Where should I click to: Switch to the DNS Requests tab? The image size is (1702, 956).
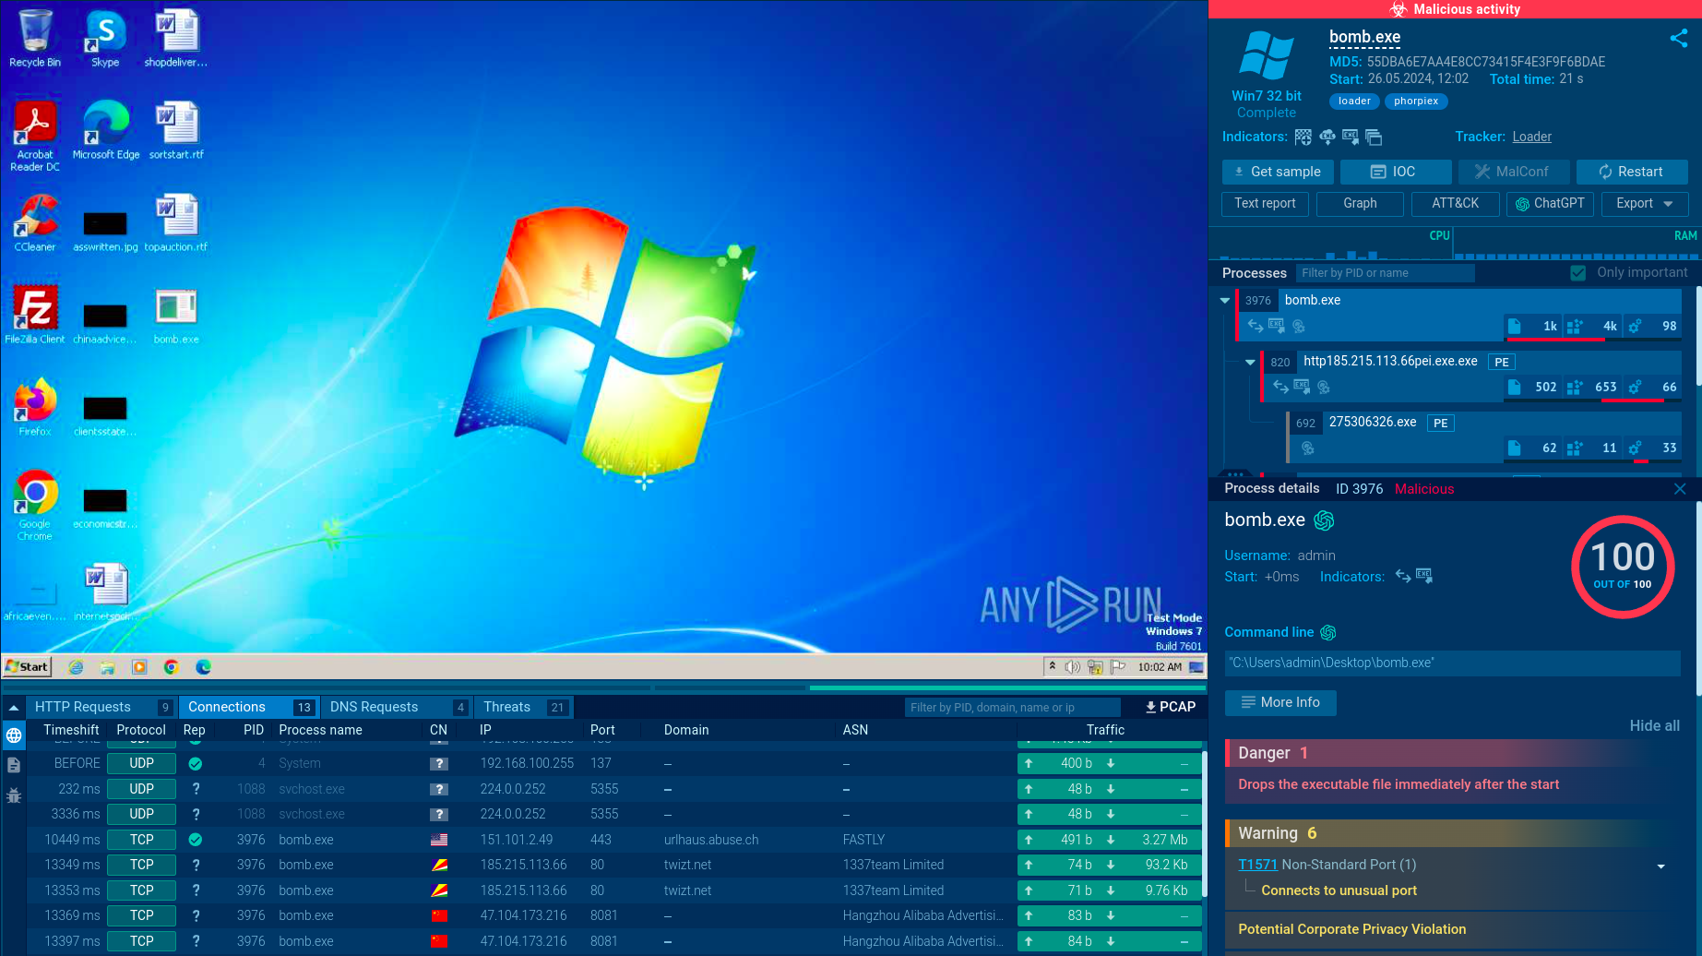tap(374, 707)
